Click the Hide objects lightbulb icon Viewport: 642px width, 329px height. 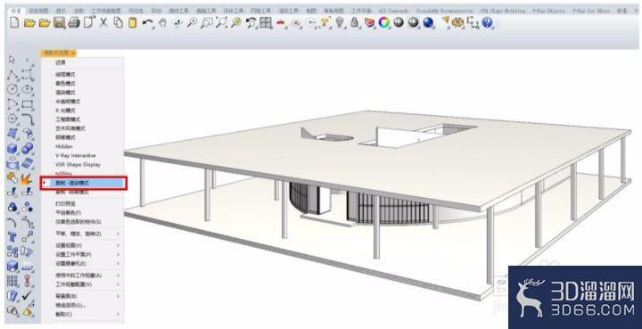coord(340,22)
